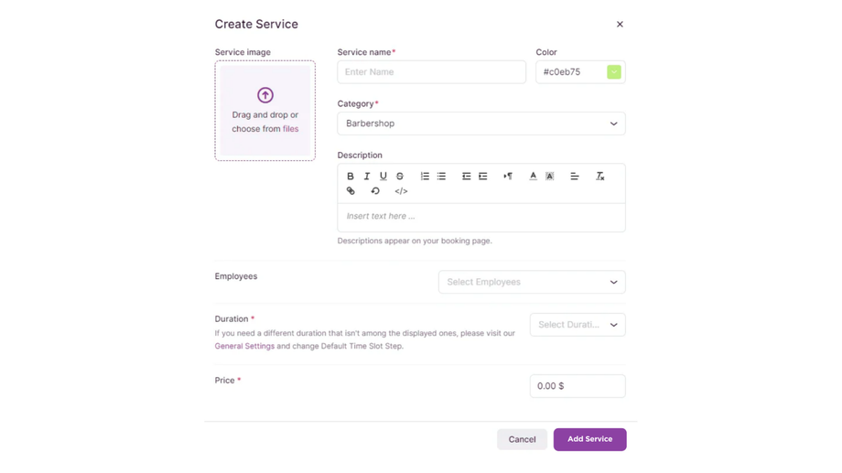Toggle the text direction icon
Image resolution: width=842 pixels, height=473 pixels.
(x=508, y=177)
